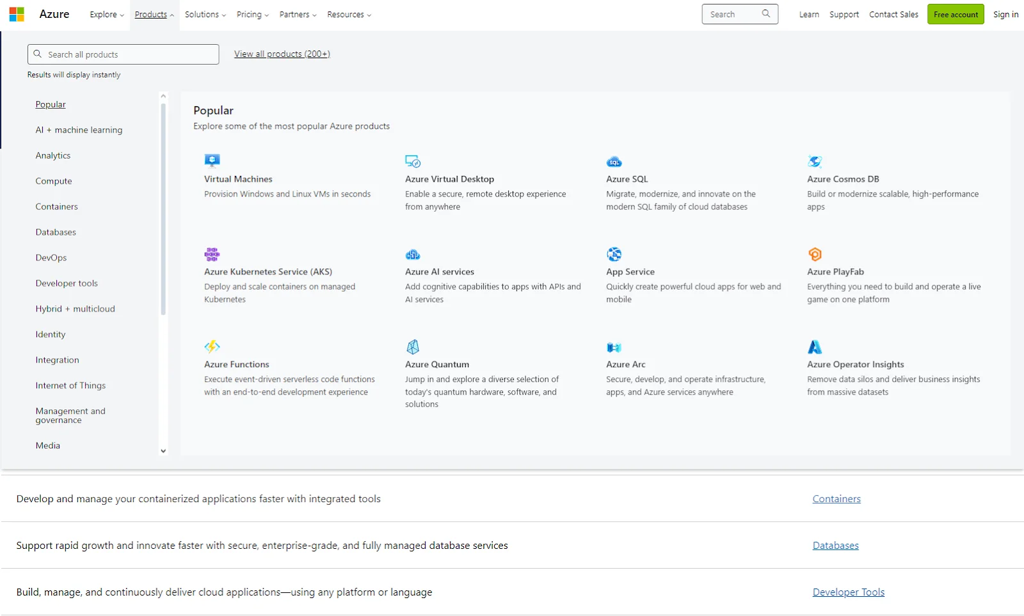Viewport: 1024px width, 616px height.
Task: Click the Azure Functions lightning icon
Action: [212, 347]
